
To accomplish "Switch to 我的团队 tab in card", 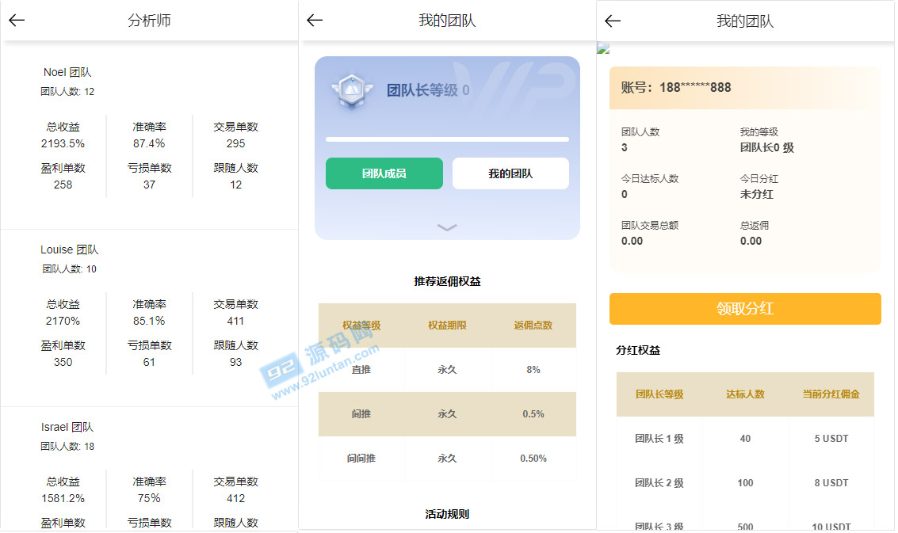I will pos(510,173).
